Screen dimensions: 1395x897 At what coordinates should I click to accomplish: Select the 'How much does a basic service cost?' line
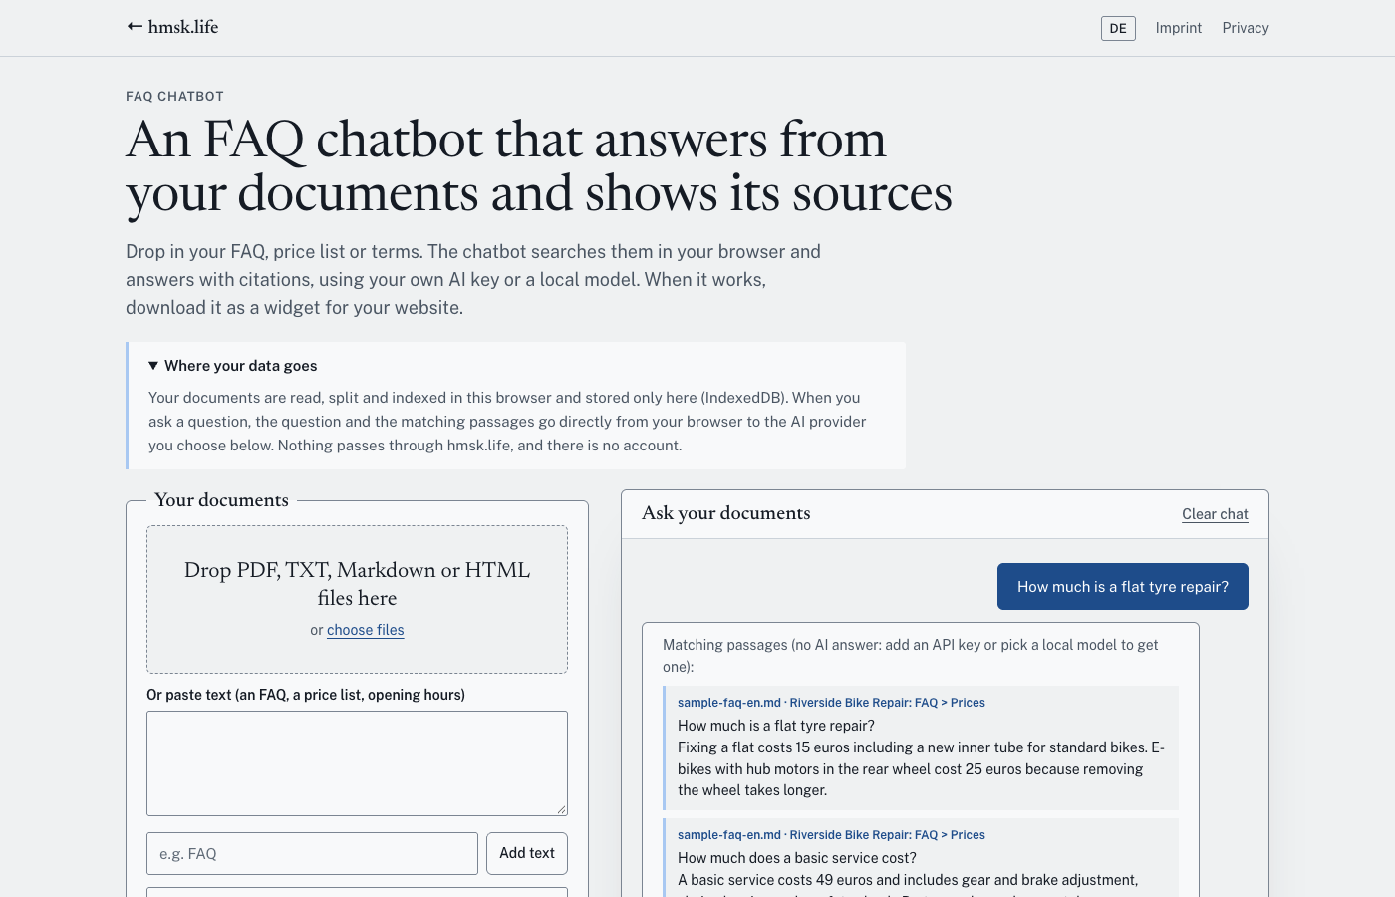click(797, 858)
